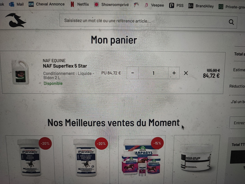The image size is (245, 184).
Task: Open the PSS bookmark
Action: point(176,6)
